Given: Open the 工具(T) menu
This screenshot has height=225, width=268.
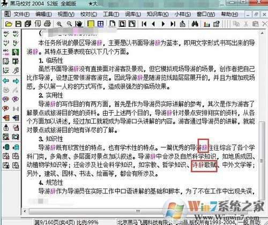Looking at the screenshot, I should 111,14.
